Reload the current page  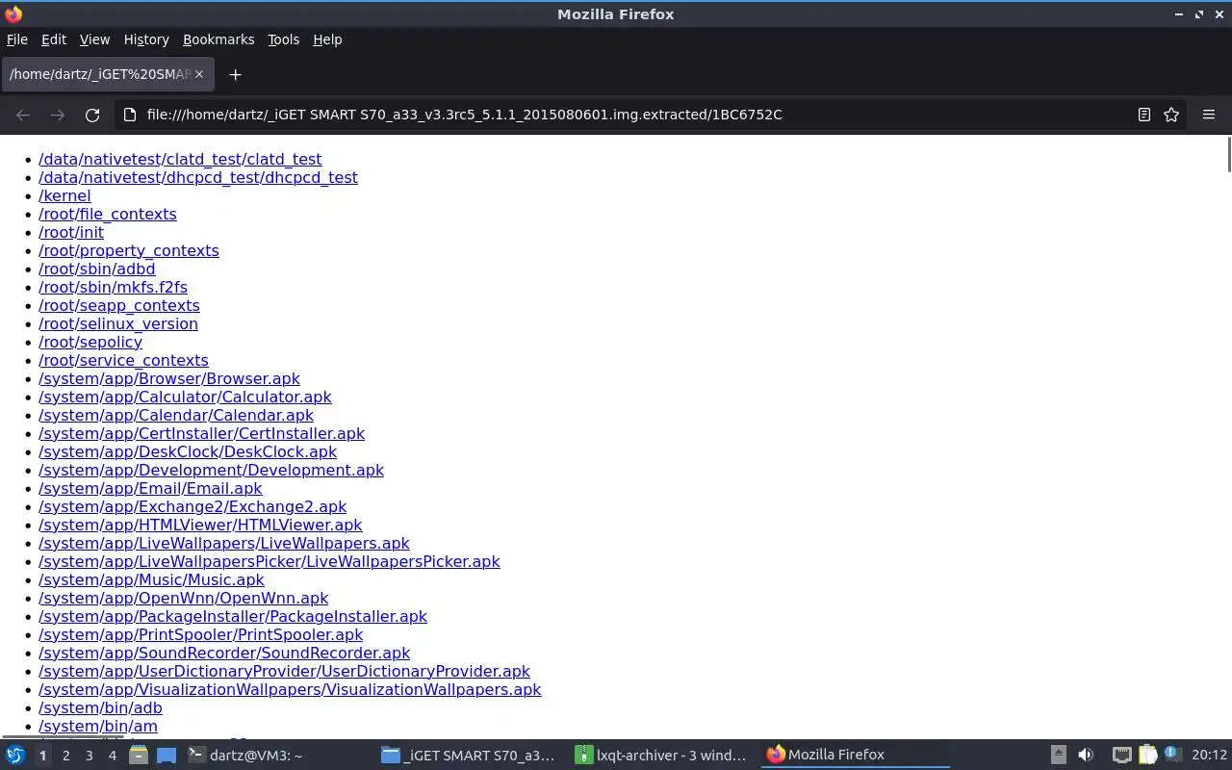point(92,115)
